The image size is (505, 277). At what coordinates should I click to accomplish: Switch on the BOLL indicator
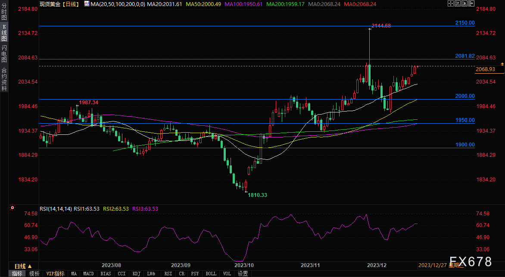(211, 274)
